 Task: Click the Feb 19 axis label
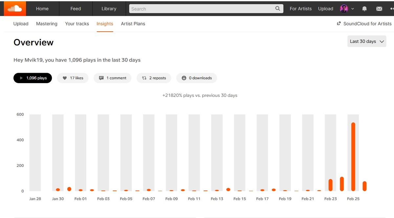(x=285, y=199)
